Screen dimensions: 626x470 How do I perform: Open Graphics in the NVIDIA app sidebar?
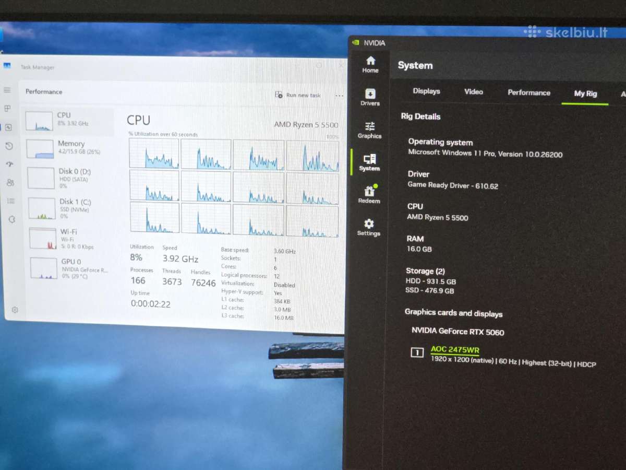point(370,130)
